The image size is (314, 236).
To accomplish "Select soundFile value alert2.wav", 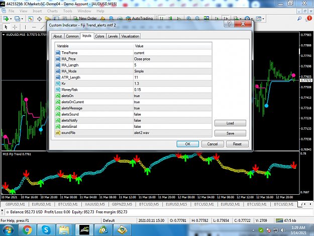I will tap(173, 133).
